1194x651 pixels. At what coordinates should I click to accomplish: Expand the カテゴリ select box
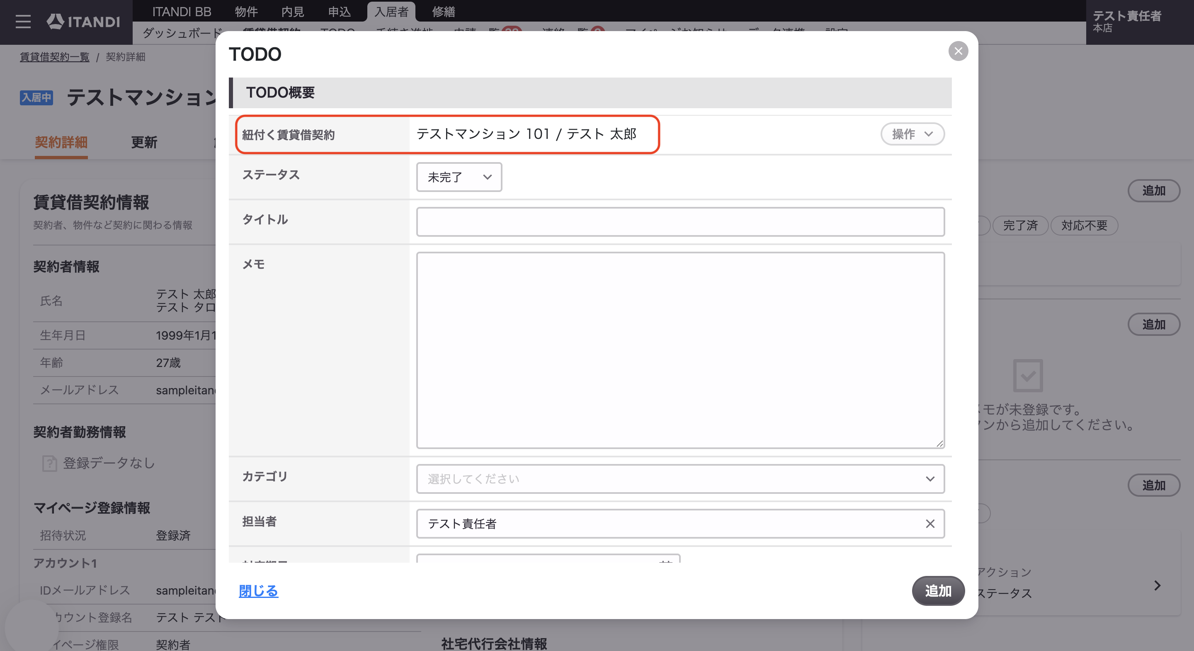[680, 479]
